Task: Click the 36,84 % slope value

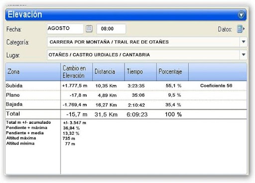Action: [71, 128]
